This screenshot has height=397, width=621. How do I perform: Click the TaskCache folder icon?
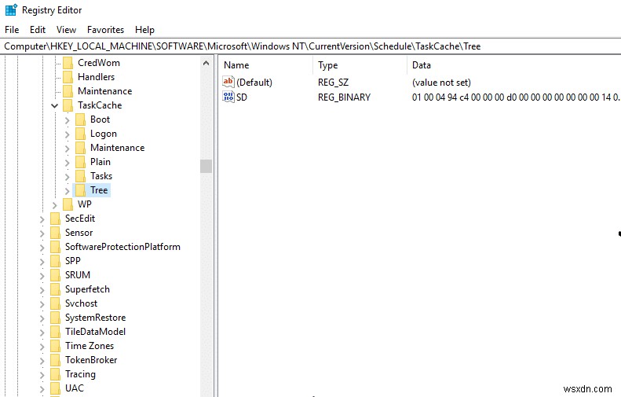click(x=68, y=105)
